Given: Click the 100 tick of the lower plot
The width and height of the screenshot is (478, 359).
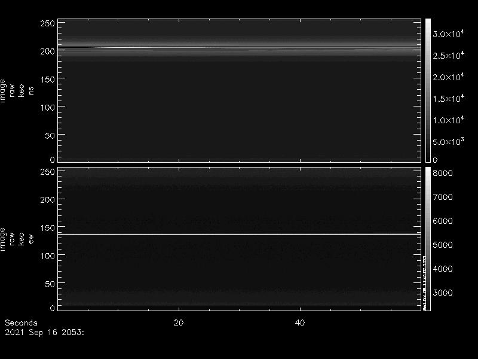Looking at the screenshot, I should click(48, 255).
